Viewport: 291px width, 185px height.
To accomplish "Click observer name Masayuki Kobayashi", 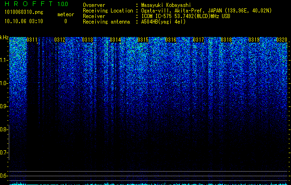I will pyautogui.click(x=166, y=5).
